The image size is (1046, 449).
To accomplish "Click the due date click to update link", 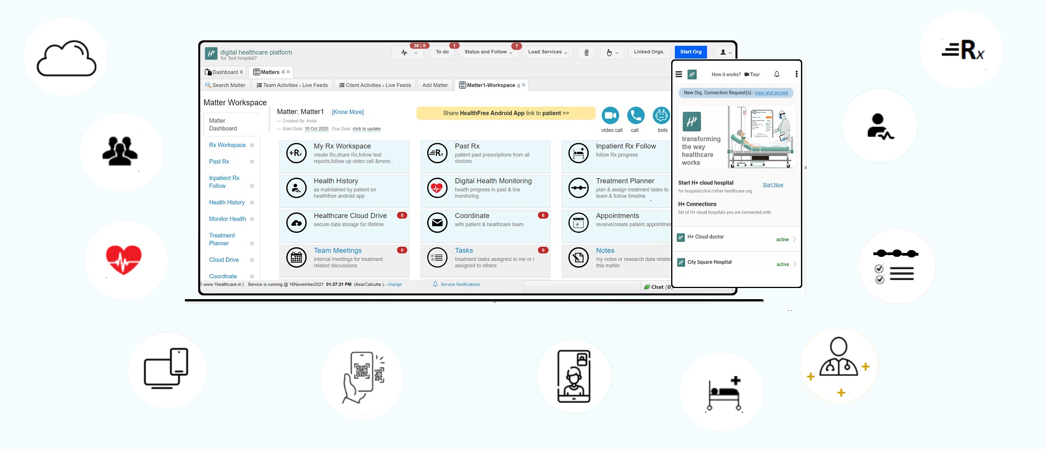I will tap(366, 129).
